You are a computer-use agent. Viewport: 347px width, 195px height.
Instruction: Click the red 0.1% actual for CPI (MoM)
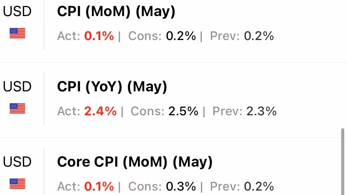[x=99, y=36]
